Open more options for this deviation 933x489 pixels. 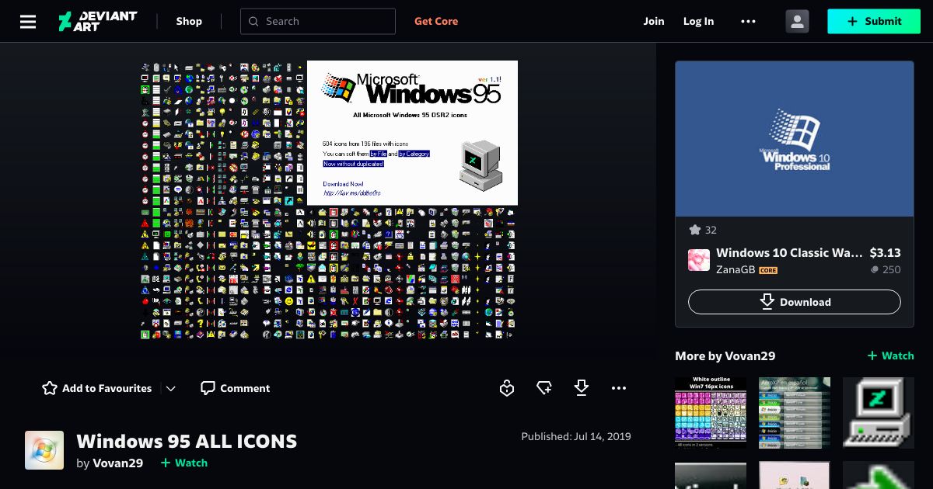(619, 387)
